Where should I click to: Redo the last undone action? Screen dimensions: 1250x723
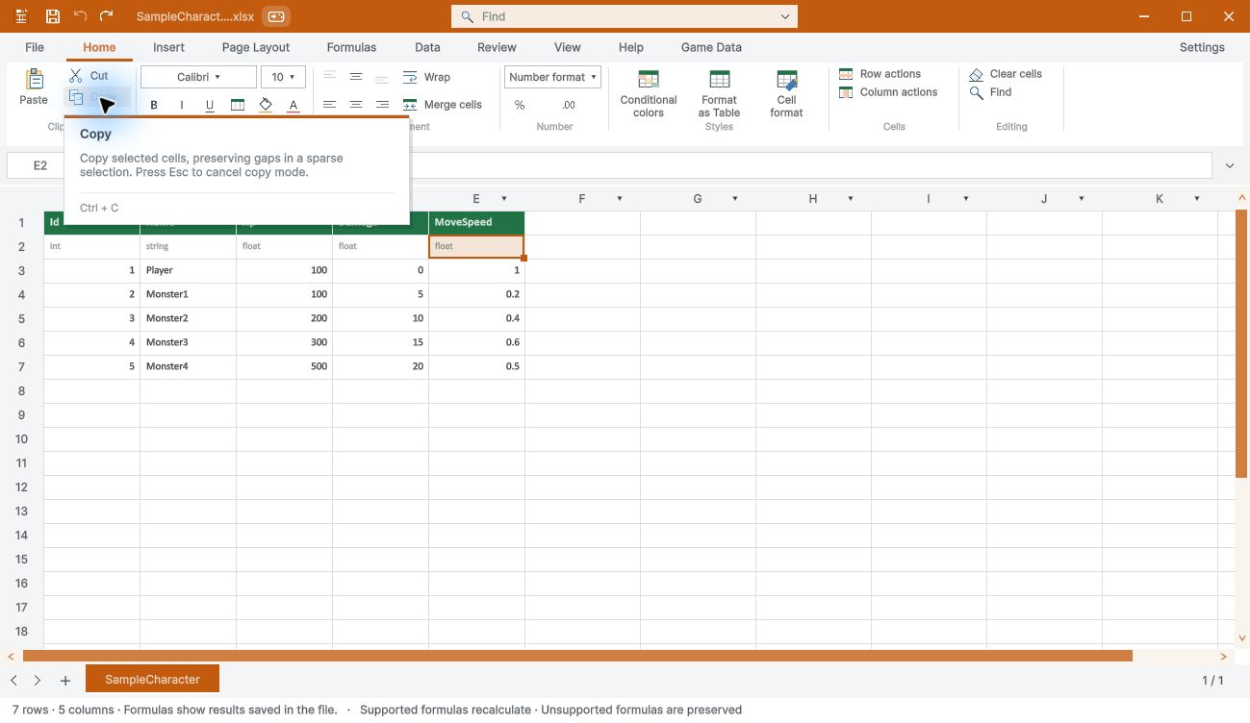(107, 16)
